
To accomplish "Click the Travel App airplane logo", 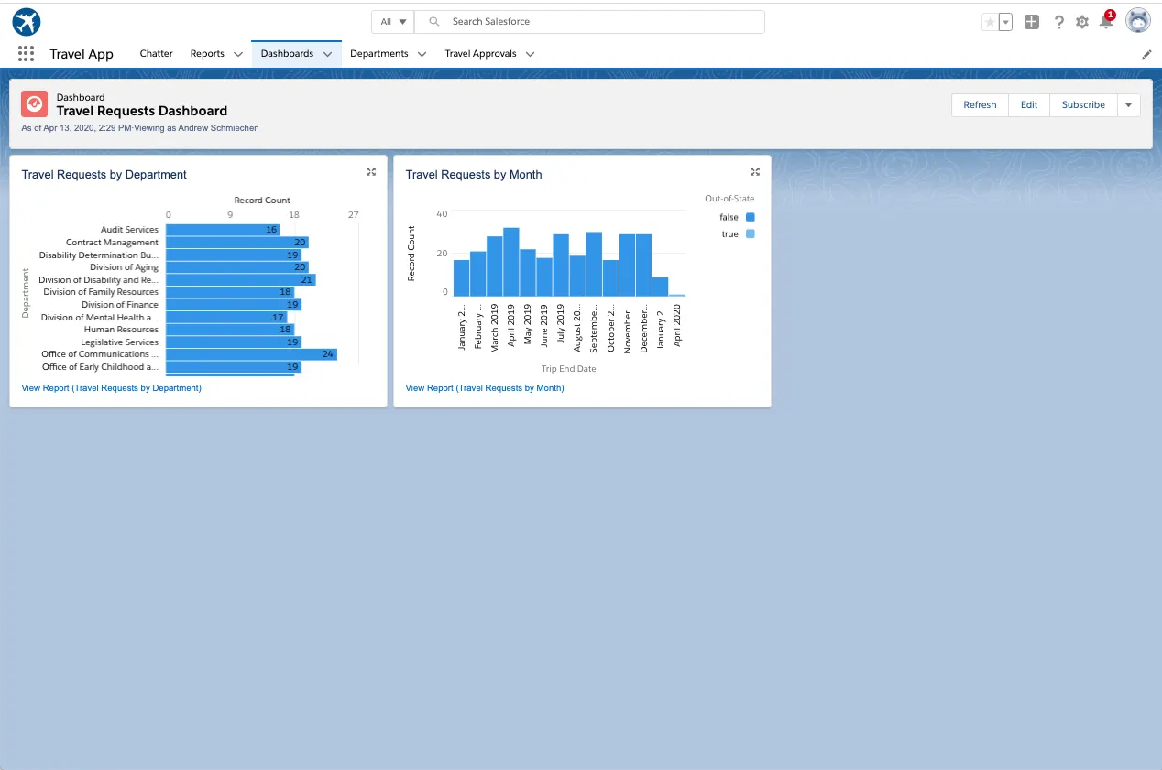I will pos(27,21).
